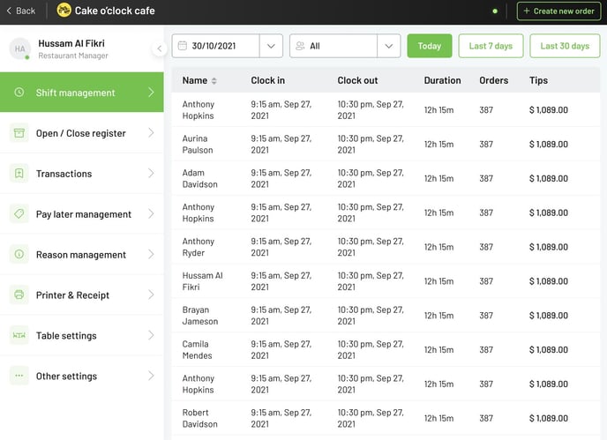Expand Pay later management chevron
This screenshot has width=607, height=440.
(x=151, y=214)
